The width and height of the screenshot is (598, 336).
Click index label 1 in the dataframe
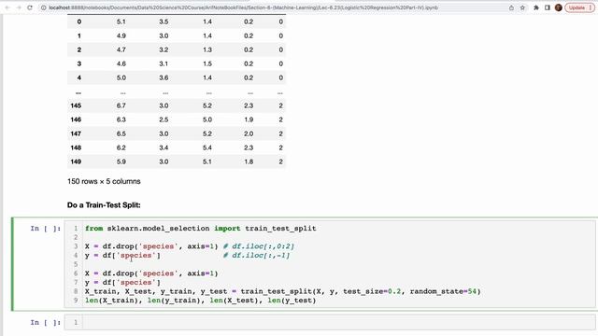78,35
